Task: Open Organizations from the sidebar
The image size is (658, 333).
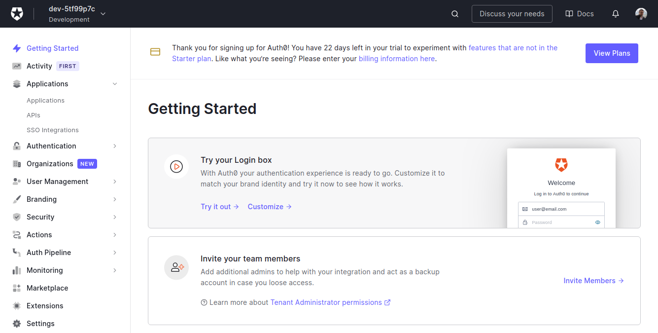Action: pos(49,163)
